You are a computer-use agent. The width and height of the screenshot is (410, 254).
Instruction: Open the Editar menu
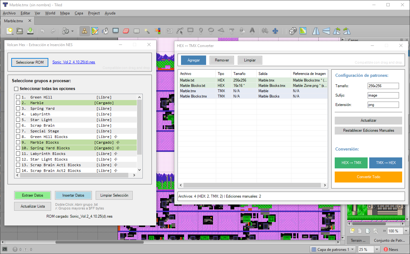point(25,13)
